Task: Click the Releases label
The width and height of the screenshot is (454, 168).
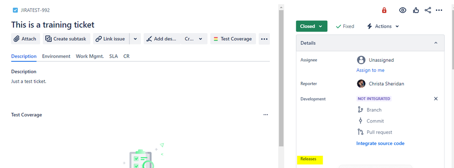Action: click(x=309, y=159)
